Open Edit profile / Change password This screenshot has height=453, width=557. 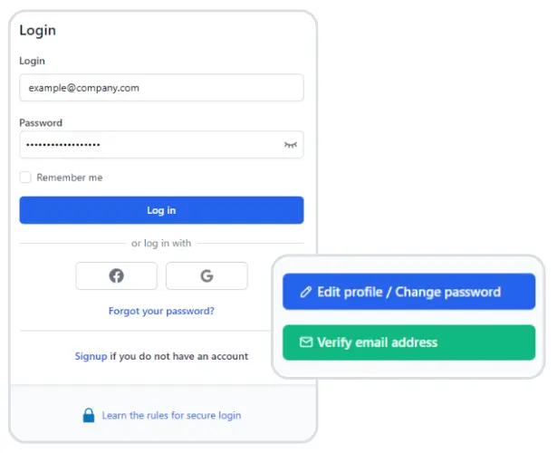[x=408, y=293]
